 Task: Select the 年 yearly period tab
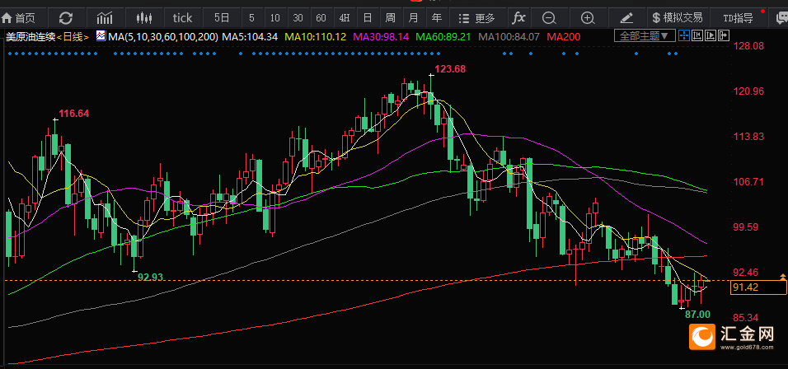click(x=437, y=18)
